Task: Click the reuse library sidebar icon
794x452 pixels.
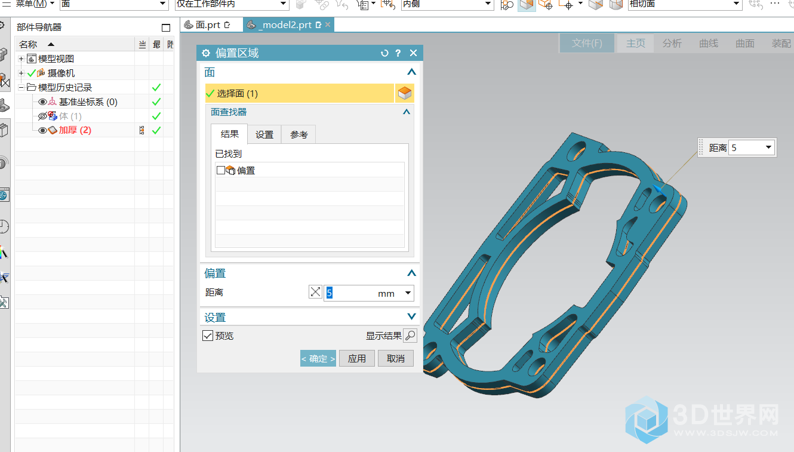Action: coord(4,130)
